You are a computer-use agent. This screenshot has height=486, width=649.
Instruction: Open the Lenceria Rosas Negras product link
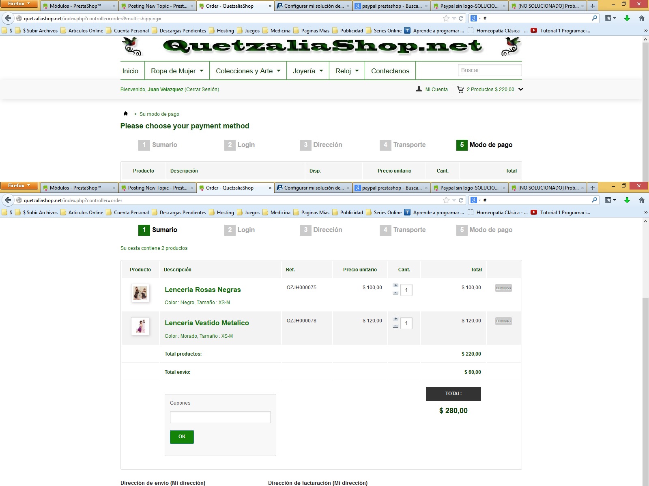[x=203, y=290]
